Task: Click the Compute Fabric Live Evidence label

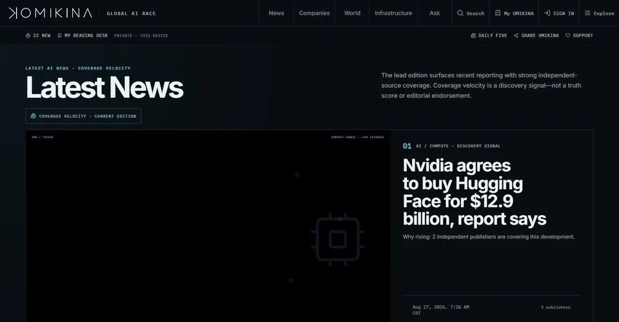Action: click(357, 137)
